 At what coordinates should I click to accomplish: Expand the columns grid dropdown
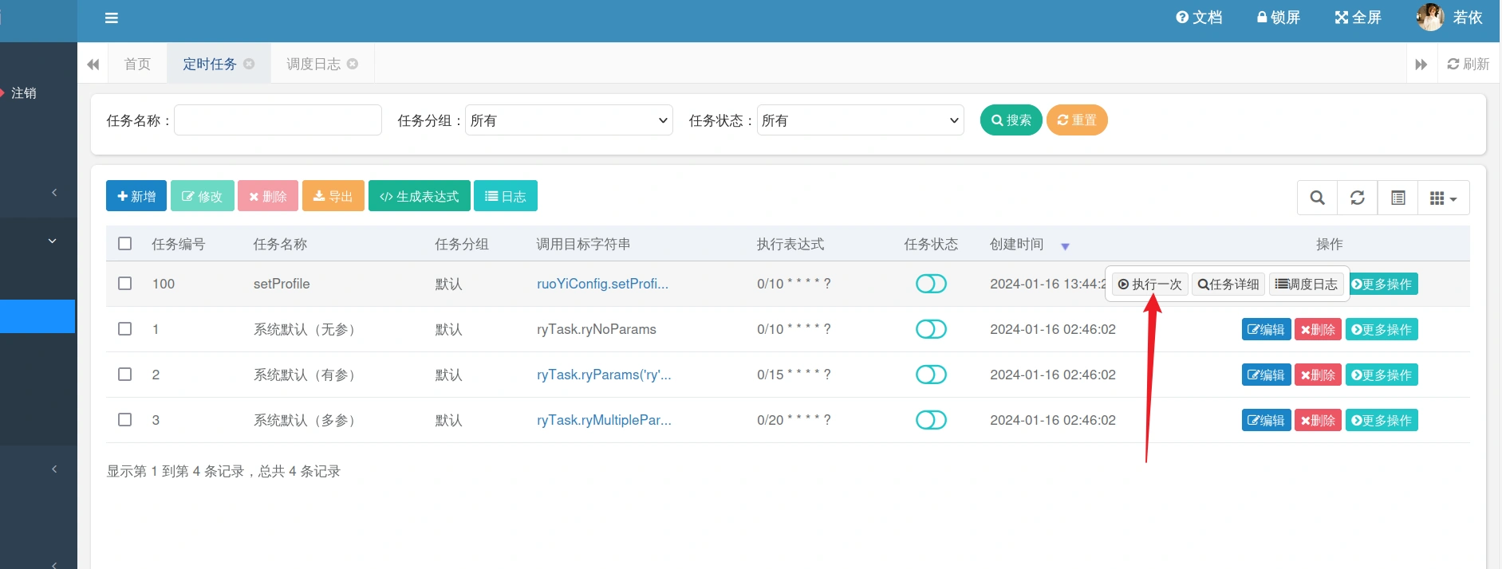[x=1443, y=198]
